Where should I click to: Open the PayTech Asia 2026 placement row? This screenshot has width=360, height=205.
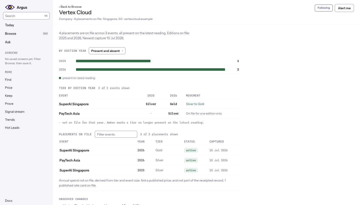pyautogui.click(x=149, y=160)
